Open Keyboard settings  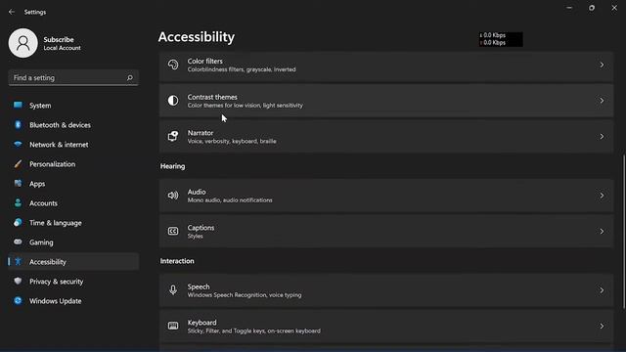point(386,326)
